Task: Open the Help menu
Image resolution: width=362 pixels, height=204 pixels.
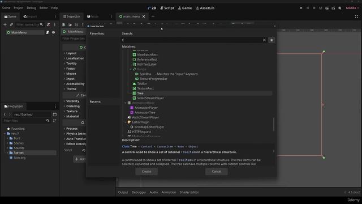Action: coord(54,8)
